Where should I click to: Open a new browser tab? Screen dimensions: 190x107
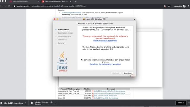click(75, 1)
